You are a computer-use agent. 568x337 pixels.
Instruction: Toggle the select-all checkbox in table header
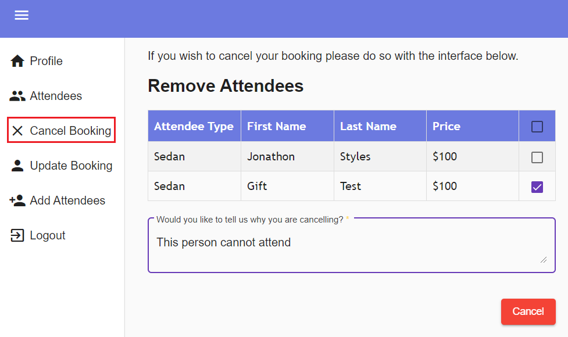537,126
